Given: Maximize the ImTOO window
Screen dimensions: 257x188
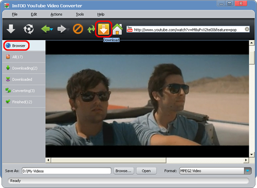Looking at the screenshot, I should [x=230, y=4].
